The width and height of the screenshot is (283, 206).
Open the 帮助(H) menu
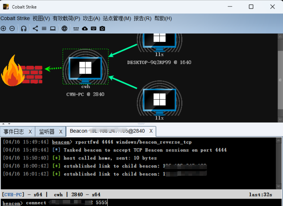(163, 18)
